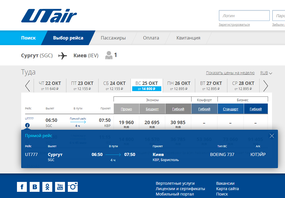Click ЮТЭЙР airline name in popup
The image size is (285, 198).
coord(258,155)
